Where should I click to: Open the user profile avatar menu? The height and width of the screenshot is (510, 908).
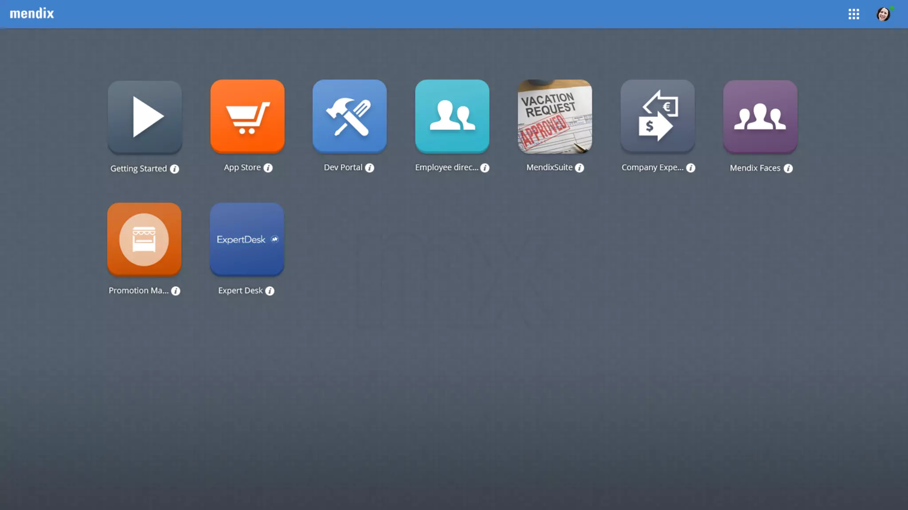[883, 14]
